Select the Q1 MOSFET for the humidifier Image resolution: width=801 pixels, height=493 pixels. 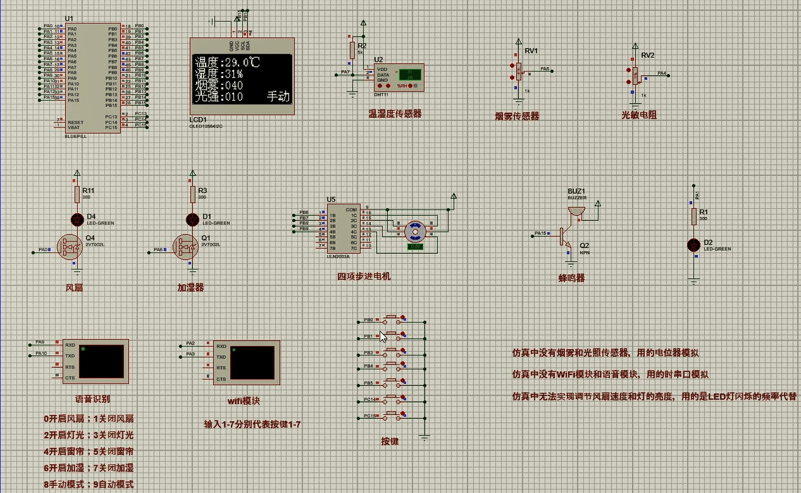185,247
